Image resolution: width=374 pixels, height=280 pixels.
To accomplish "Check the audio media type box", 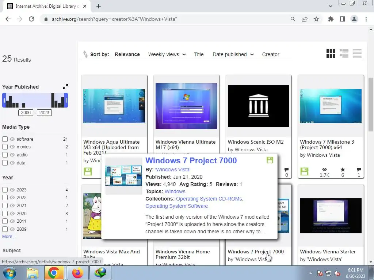I will tap(5, 155).
